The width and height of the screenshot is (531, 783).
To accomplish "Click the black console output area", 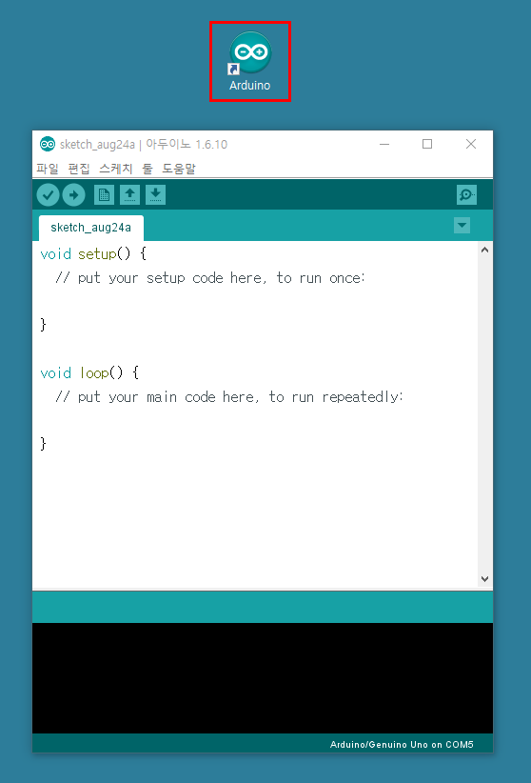I will tap(263, 677).
